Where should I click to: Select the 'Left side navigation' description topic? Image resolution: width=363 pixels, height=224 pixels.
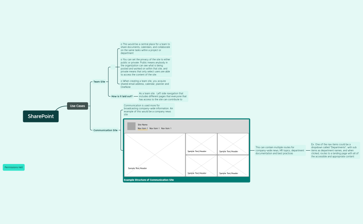pyautogui.click(x=163, y=96)
